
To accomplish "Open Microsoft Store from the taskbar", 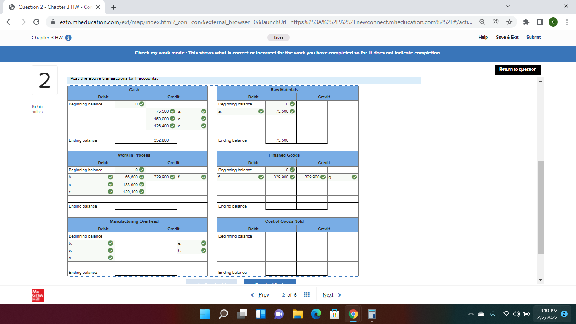I will tap(335, 314).
